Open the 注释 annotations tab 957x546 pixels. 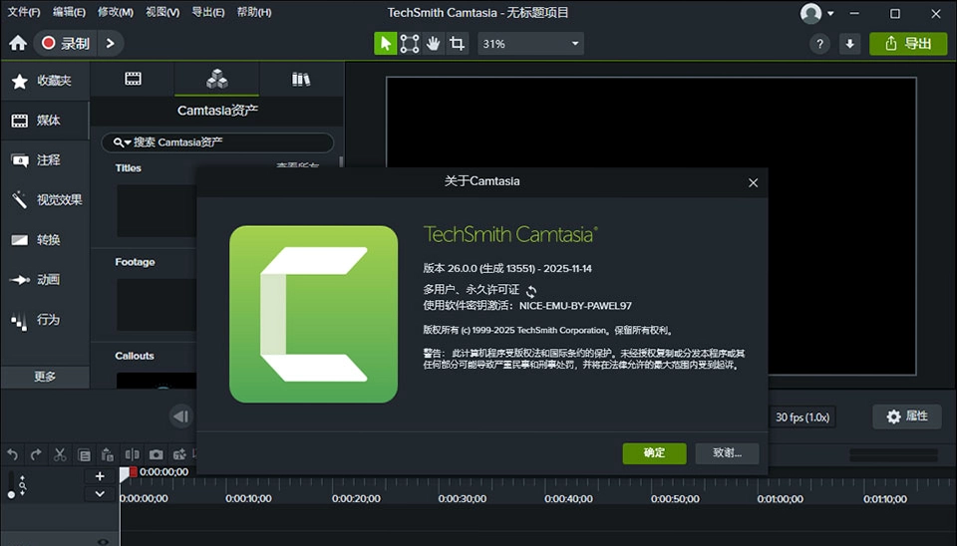click(x=45, y=160)
